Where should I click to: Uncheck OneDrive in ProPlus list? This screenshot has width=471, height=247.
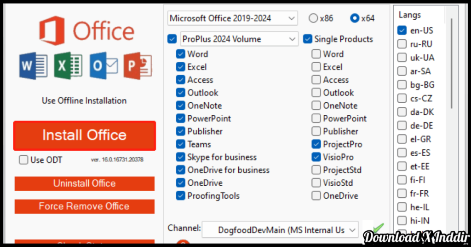pyautogui.click(x=180, y=183)
